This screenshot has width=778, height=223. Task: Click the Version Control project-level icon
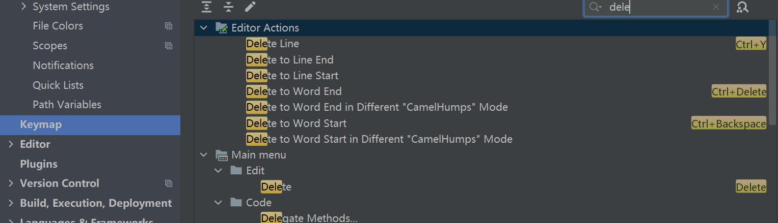[x=169, y=183]
